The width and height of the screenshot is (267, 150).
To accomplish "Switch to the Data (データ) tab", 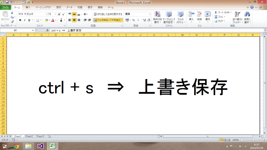I will tap(69, 7).
